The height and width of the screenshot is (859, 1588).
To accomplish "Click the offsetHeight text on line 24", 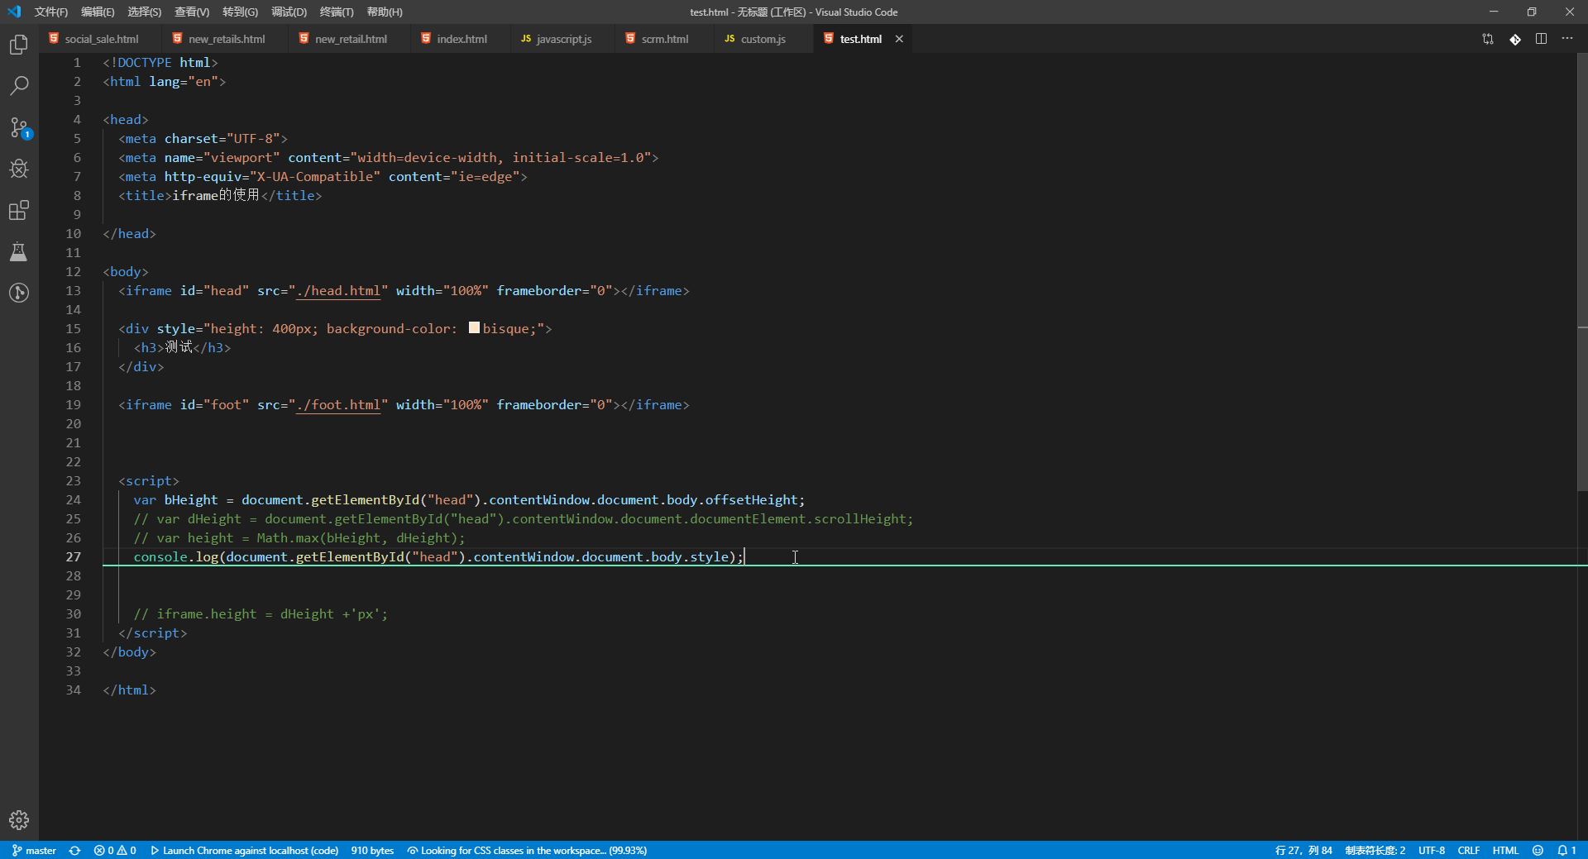I will (x=751, y=500).
